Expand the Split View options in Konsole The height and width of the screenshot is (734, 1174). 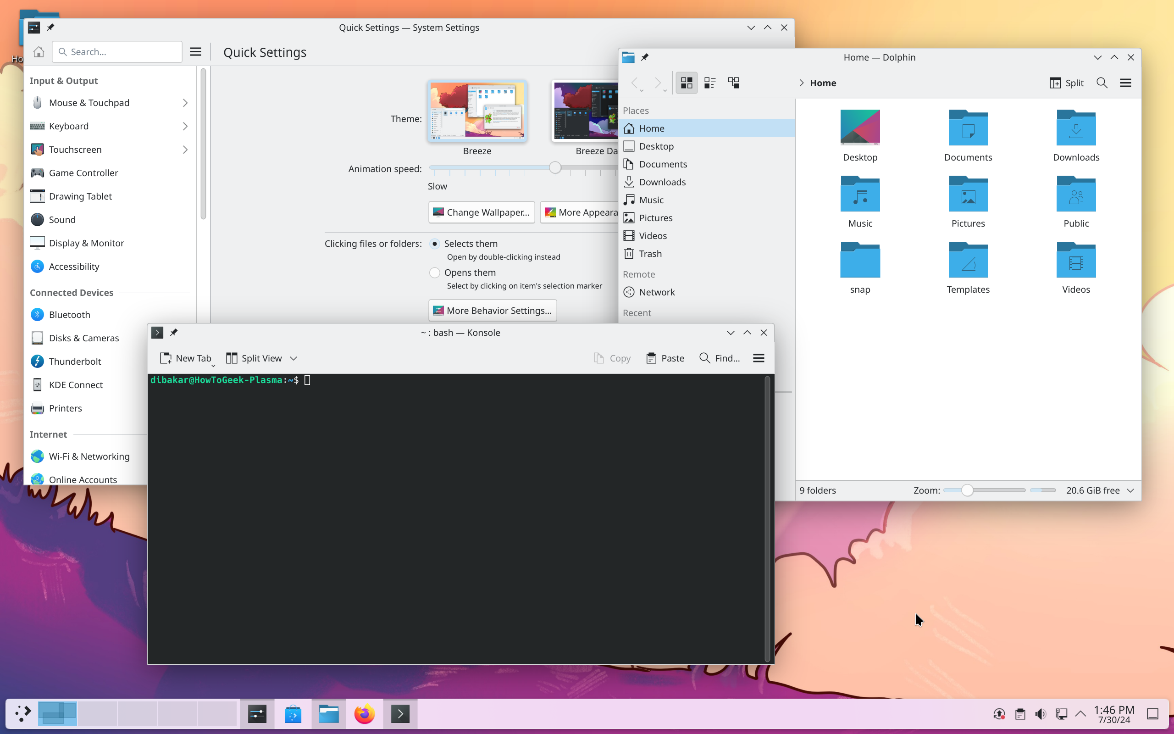pyautogui.click(x=293, y=358)
